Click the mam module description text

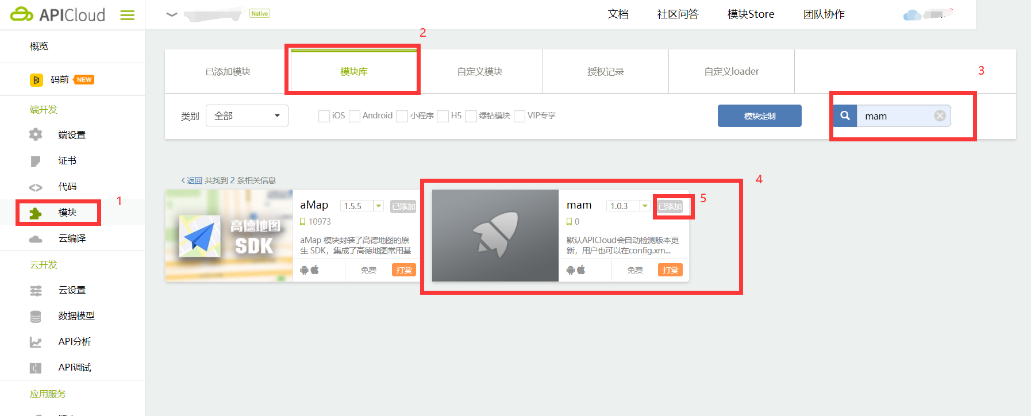(623, 245)
